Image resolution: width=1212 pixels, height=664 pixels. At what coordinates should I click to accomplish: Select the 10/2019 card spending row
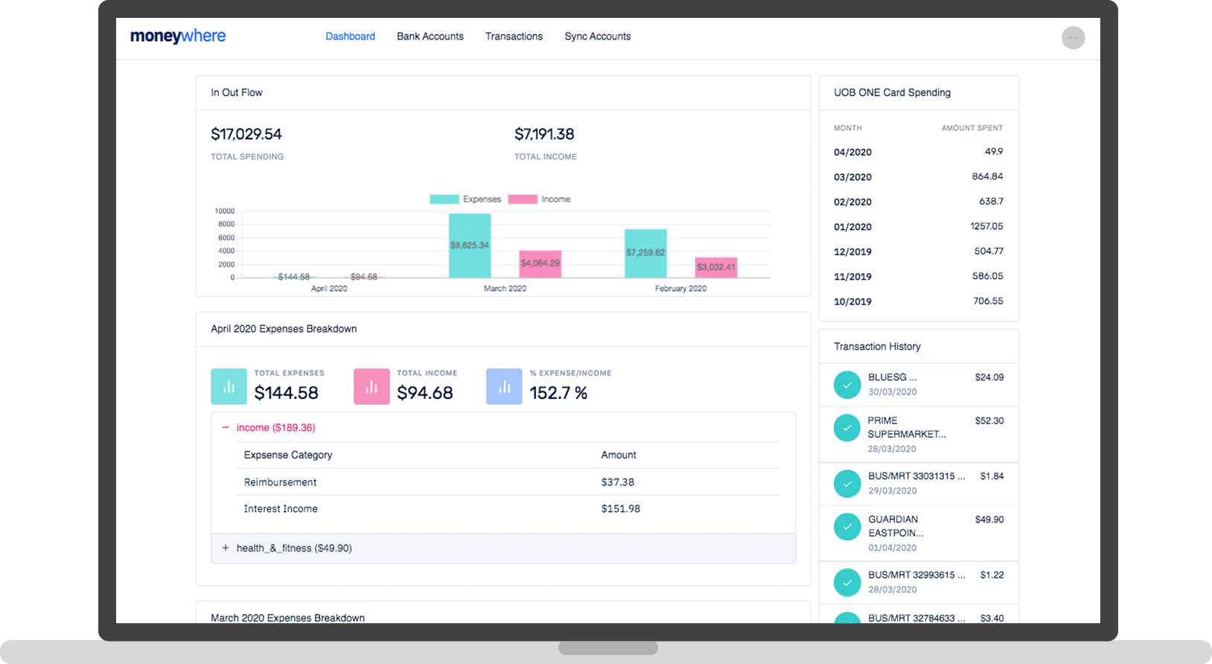919,301
